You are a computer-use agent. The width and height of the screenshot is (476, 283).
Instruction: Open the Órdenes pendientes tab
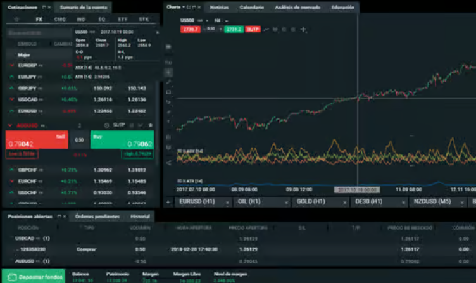point(96,217)
